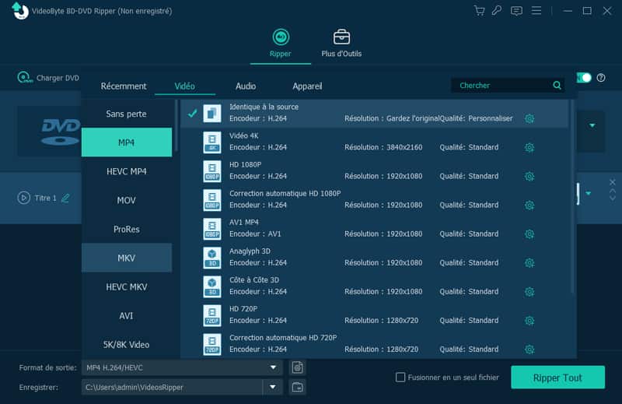Click the key registration icon
The height and width of the screenshot is (404, 622).
[x=497, y=11]
